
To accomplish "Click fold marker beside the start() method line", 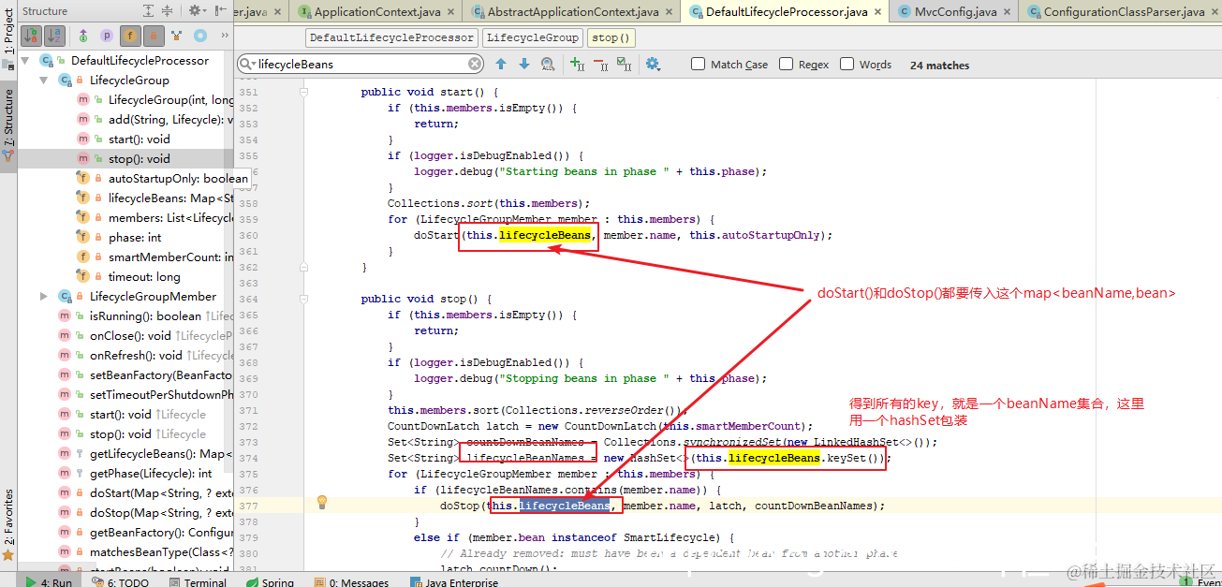I will (304, 92).
